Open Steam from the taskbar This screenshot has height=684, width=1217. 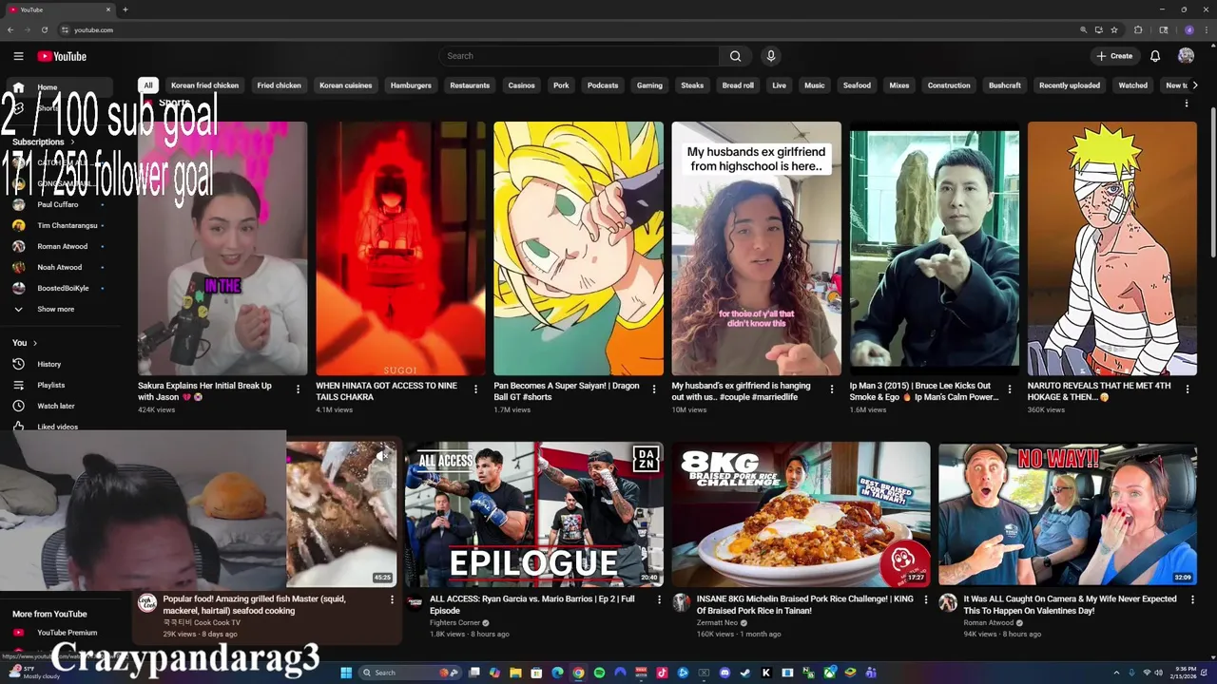[x=745, y=673]
